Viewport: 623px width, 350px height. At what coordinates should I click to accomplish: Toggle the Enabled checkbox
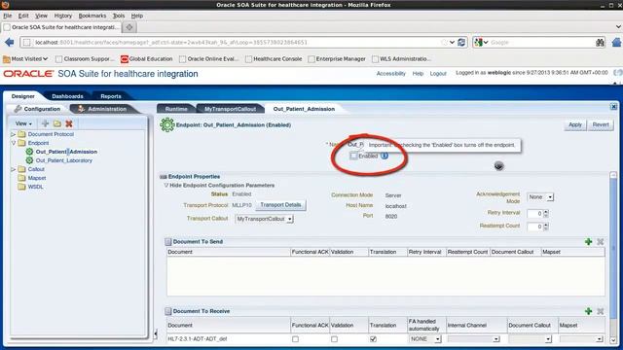click(353, 156)
